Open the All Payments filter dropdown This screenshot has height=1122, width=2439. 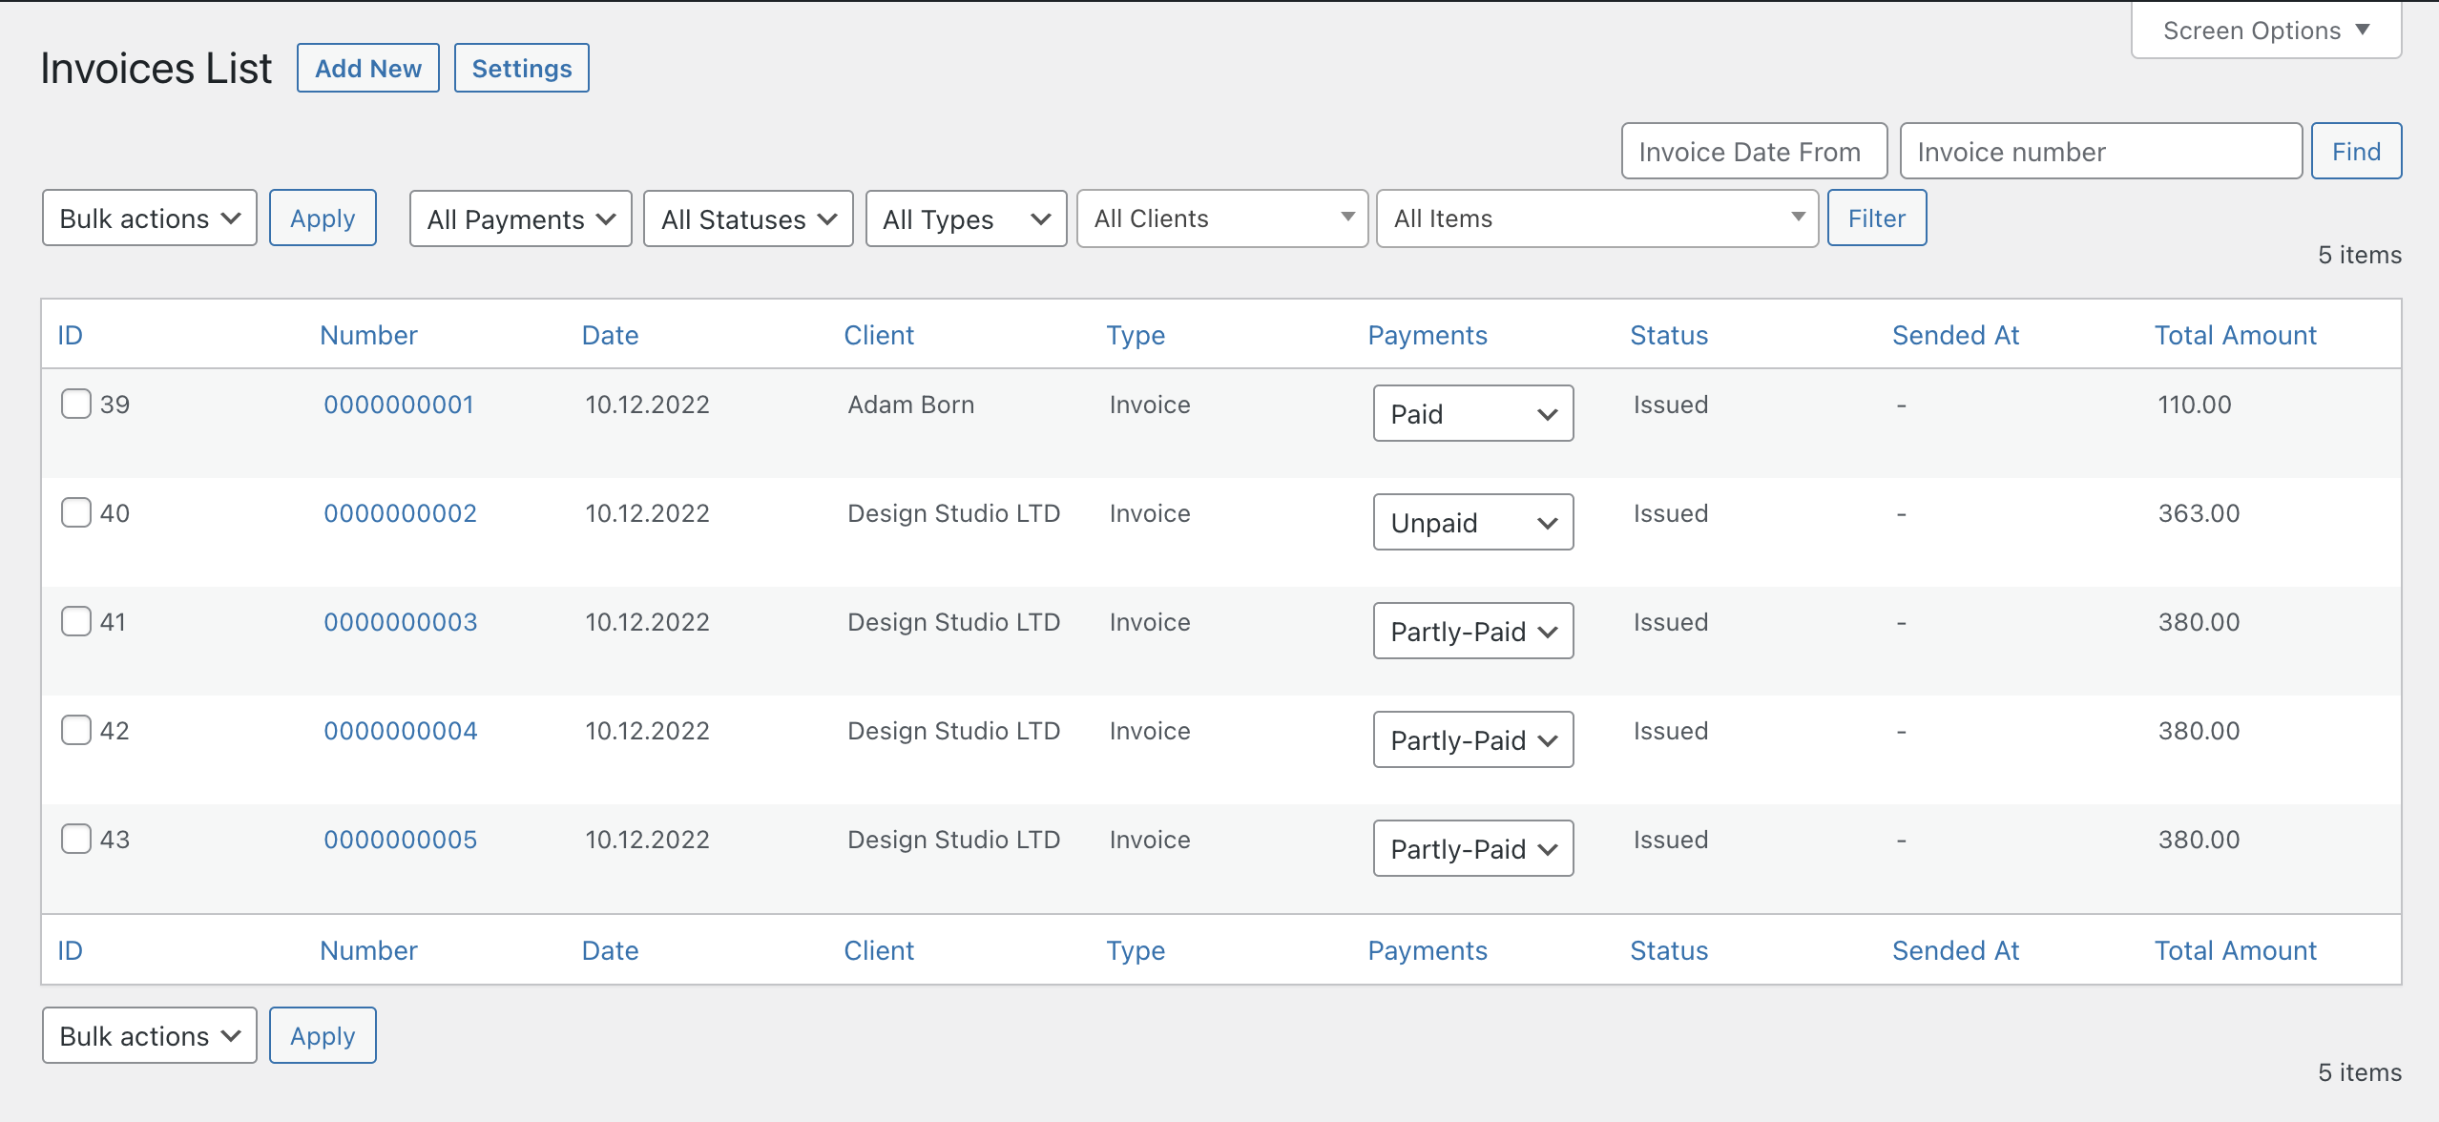click(x=519, y=218)
